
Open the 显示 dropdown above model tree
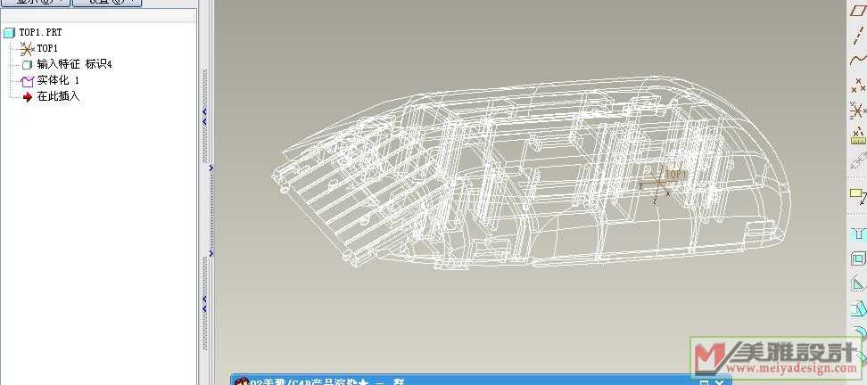36,2
